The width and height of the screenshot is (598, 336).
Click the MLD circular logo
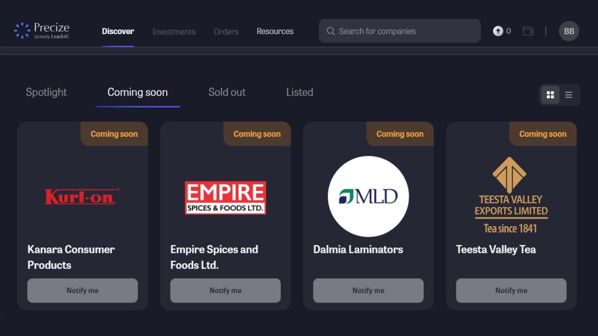click(368, 196)
